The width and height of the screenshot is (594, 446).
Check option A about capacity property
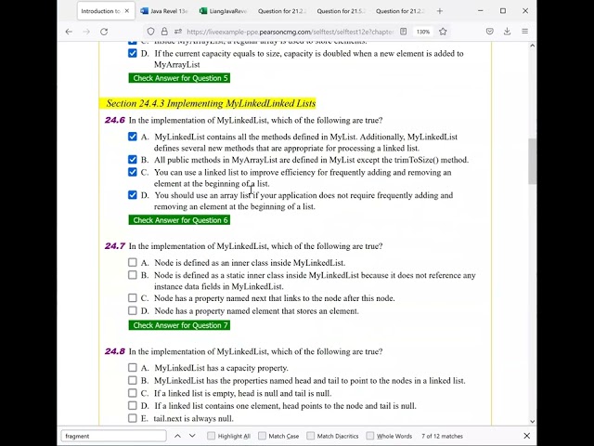point(132,368)
